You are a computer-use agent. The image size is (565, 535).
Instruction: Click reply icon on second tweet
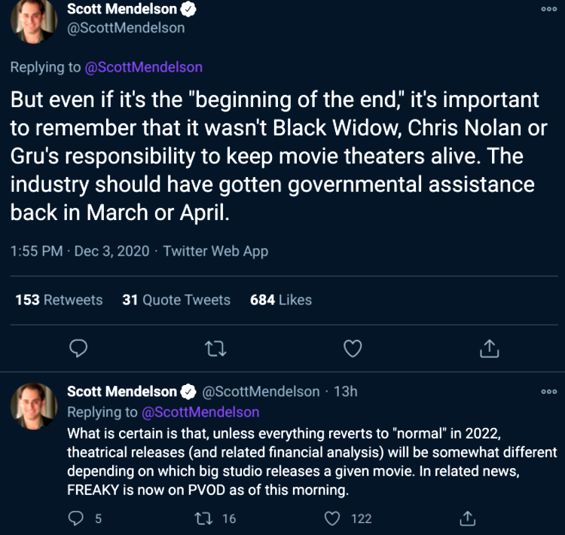[x=76, y=518]
